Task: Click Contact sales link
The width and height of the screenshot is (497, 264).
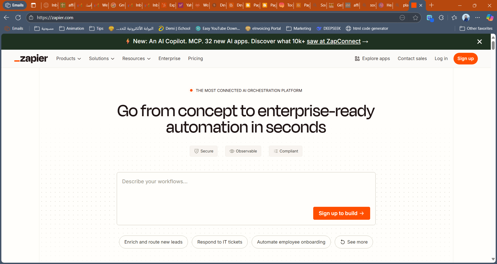Action: (x=412, y=58)
